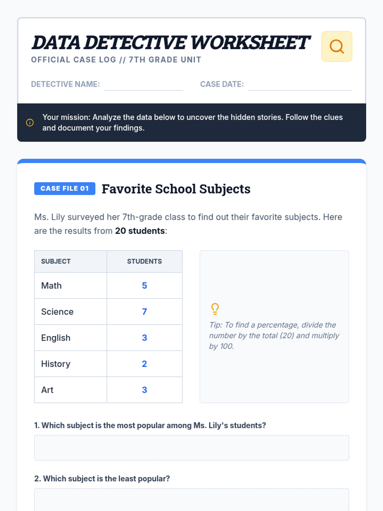Click the Subject column header
This screenshot has width=383, height=511.
pos(56,261)
